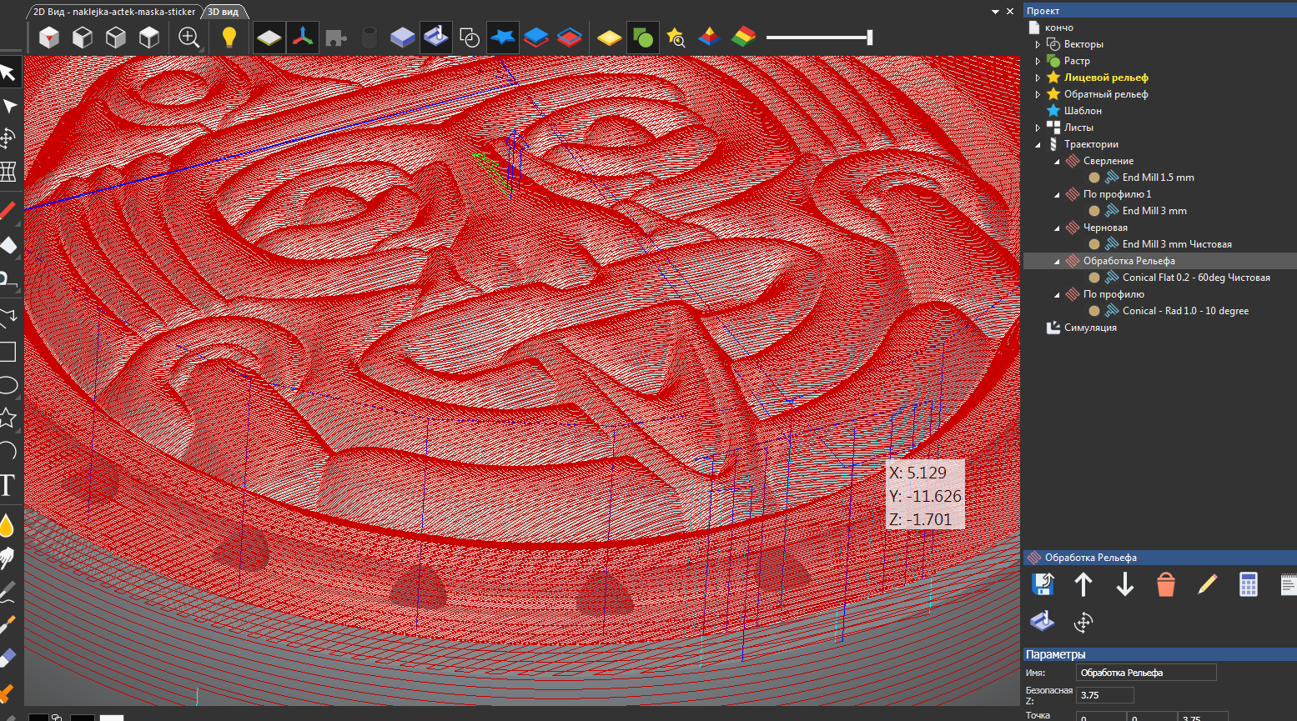Select the По профилю 1 toolpath group
This screenshot has width=1297, height=721.
click(x=1117, y=194)
